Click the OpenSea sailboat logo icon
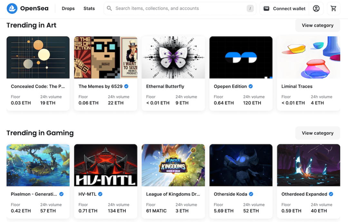348x222 pixels. pyautogui.click(x=12, y=8)
